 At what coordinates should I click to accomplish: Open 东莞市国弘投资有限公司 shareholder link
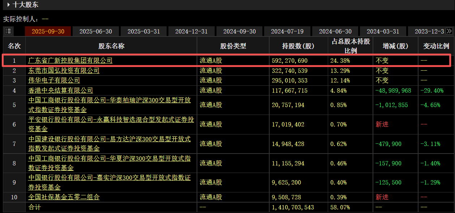pos(64,70)
